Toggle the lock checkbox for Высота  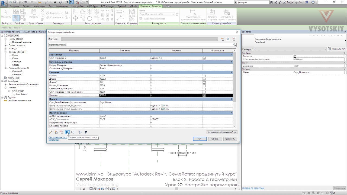204,76
